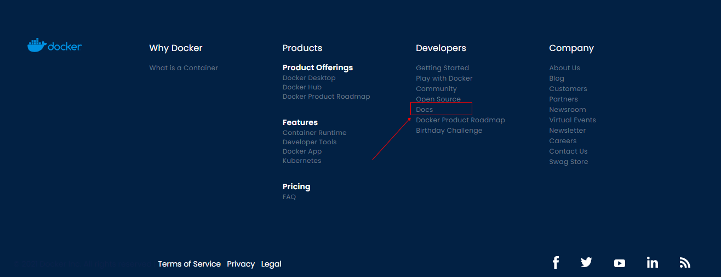
Task: Click the Docker whale logo
Action: (54, 46)
